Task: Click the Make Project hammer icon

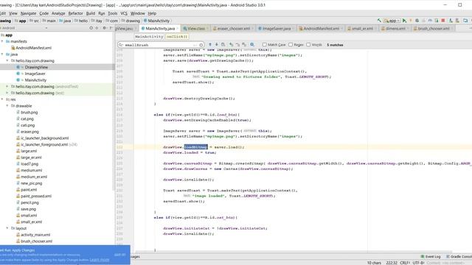Action: pyautogui.click(x=379, y=21)
